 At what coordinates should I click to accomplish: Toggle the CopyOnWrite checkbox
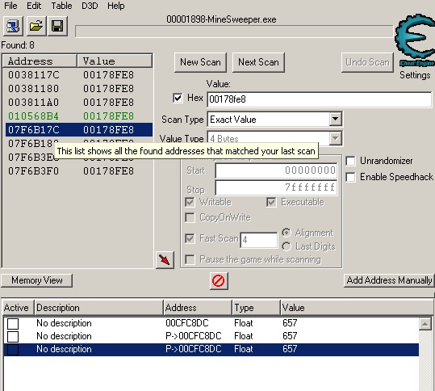pos(190,217)
